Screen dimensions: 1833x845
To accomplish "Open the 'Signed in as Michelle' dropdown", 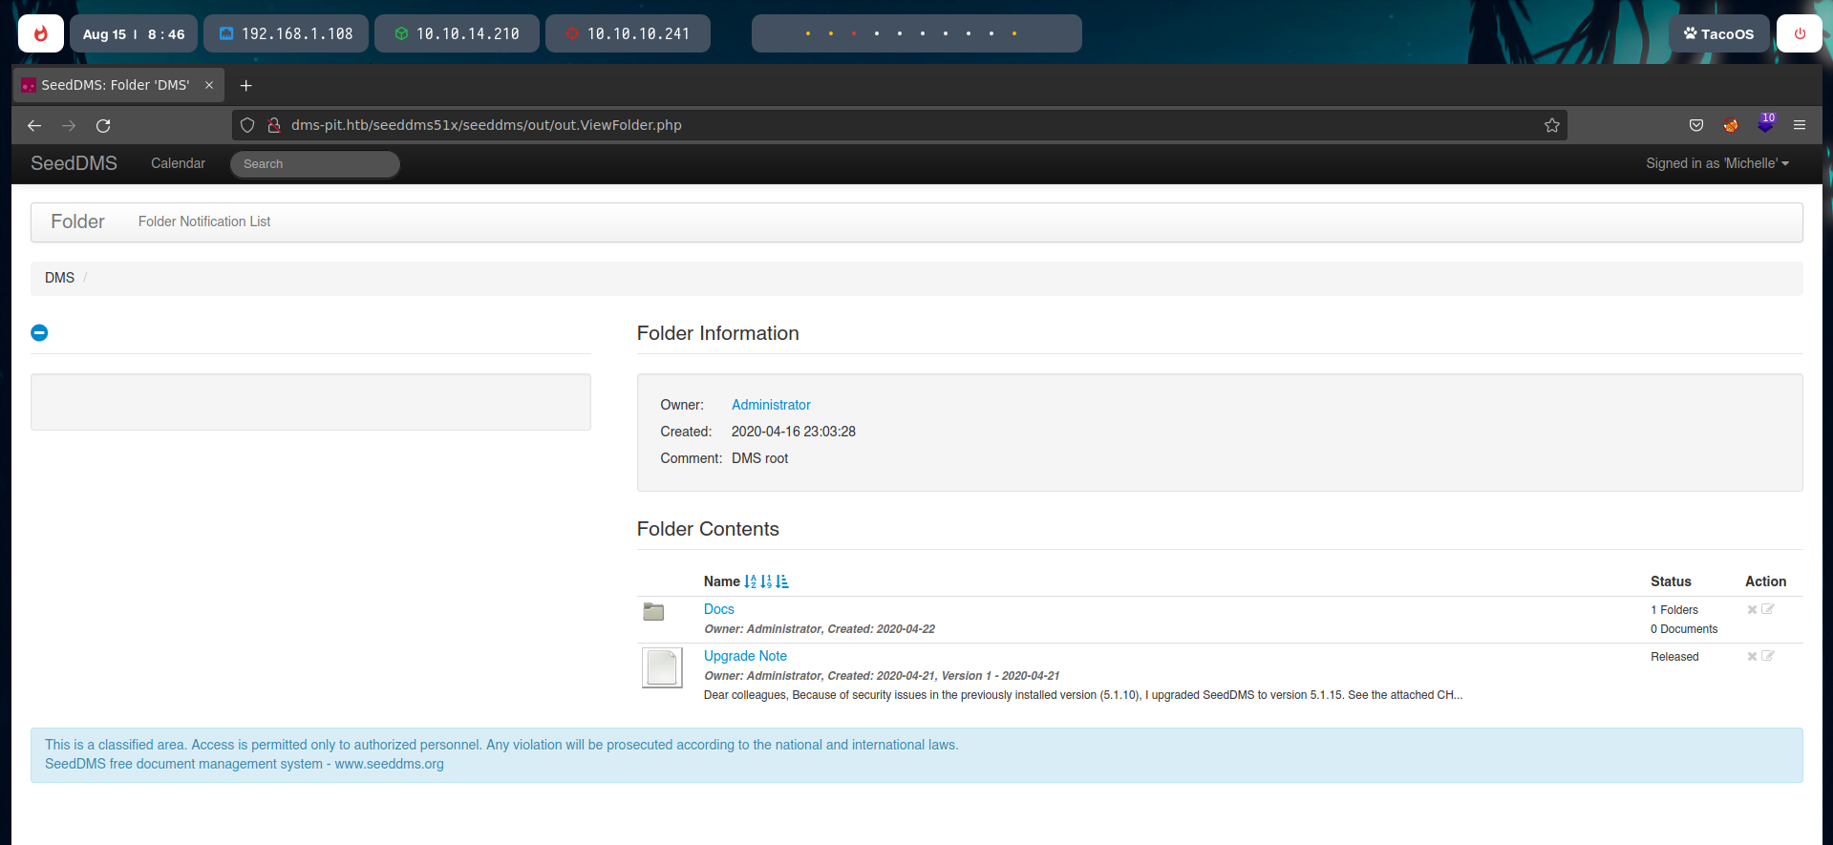I will tap(1716, 163).
